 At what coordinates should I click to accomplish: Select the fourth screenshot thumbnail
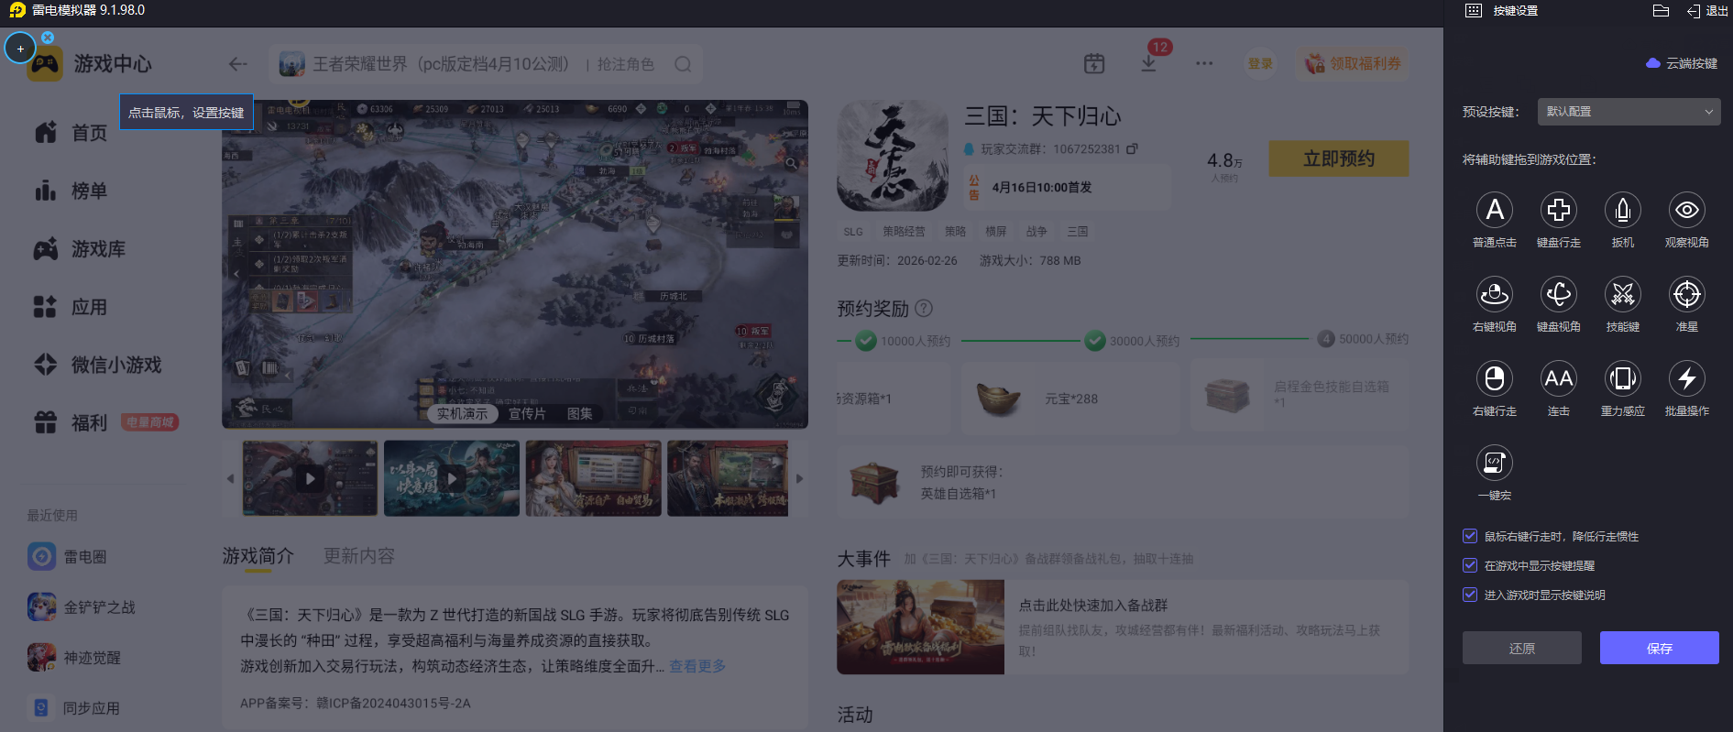(728, 478)
